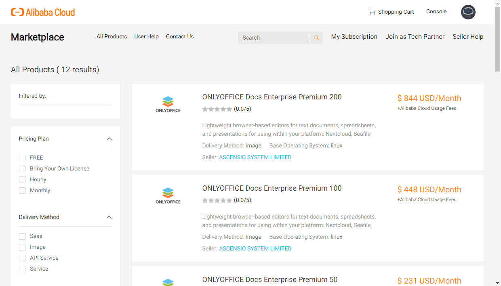Click the star rating for Premium 200
The width and height of the screenshot is (501, 286).
click(217, 109)
